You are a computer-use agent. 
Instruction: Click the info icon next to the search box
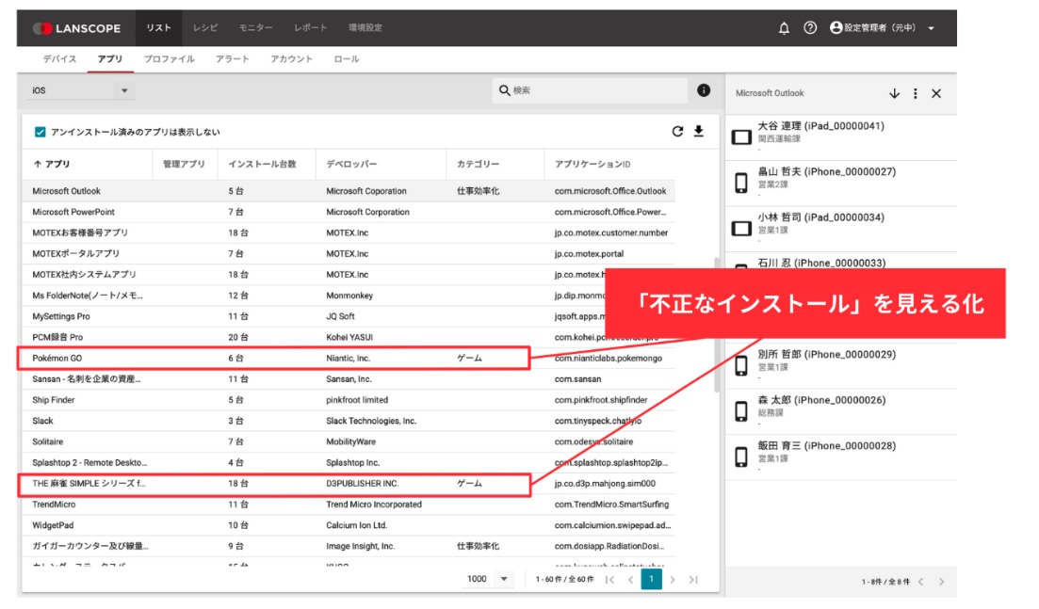coord(704,90)
